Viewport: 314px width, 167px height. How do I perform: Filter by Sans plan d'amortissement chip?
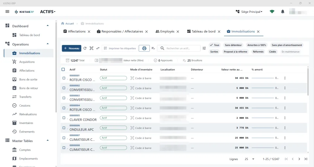pyautogui.click(x=287, y=45)
